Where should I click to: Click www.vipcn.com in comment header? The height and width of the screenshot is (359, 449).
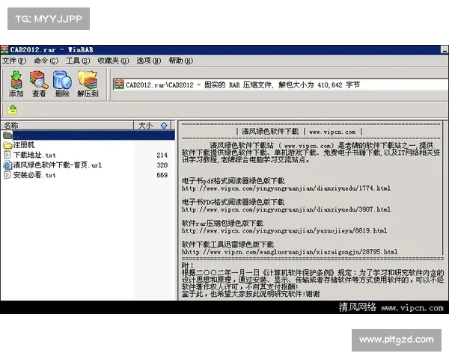click(332, 132)
